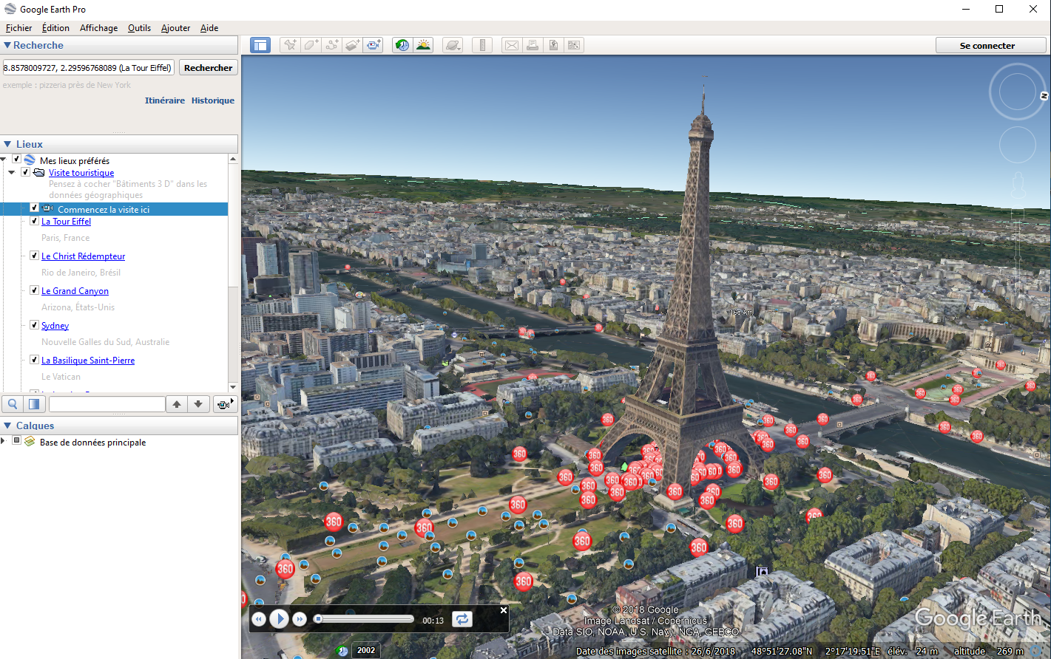
Task: Click the look-around compass ring
Action: pos(1018,92)
